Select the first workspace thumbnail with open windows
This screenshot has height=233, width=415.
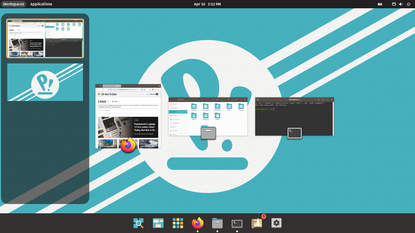[45, 38]
